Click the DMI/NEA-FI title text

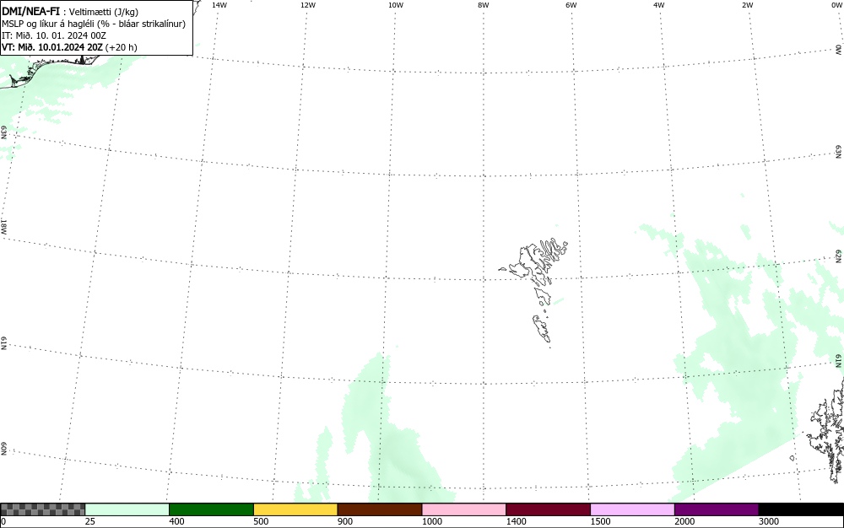click(x=30, y=11)
